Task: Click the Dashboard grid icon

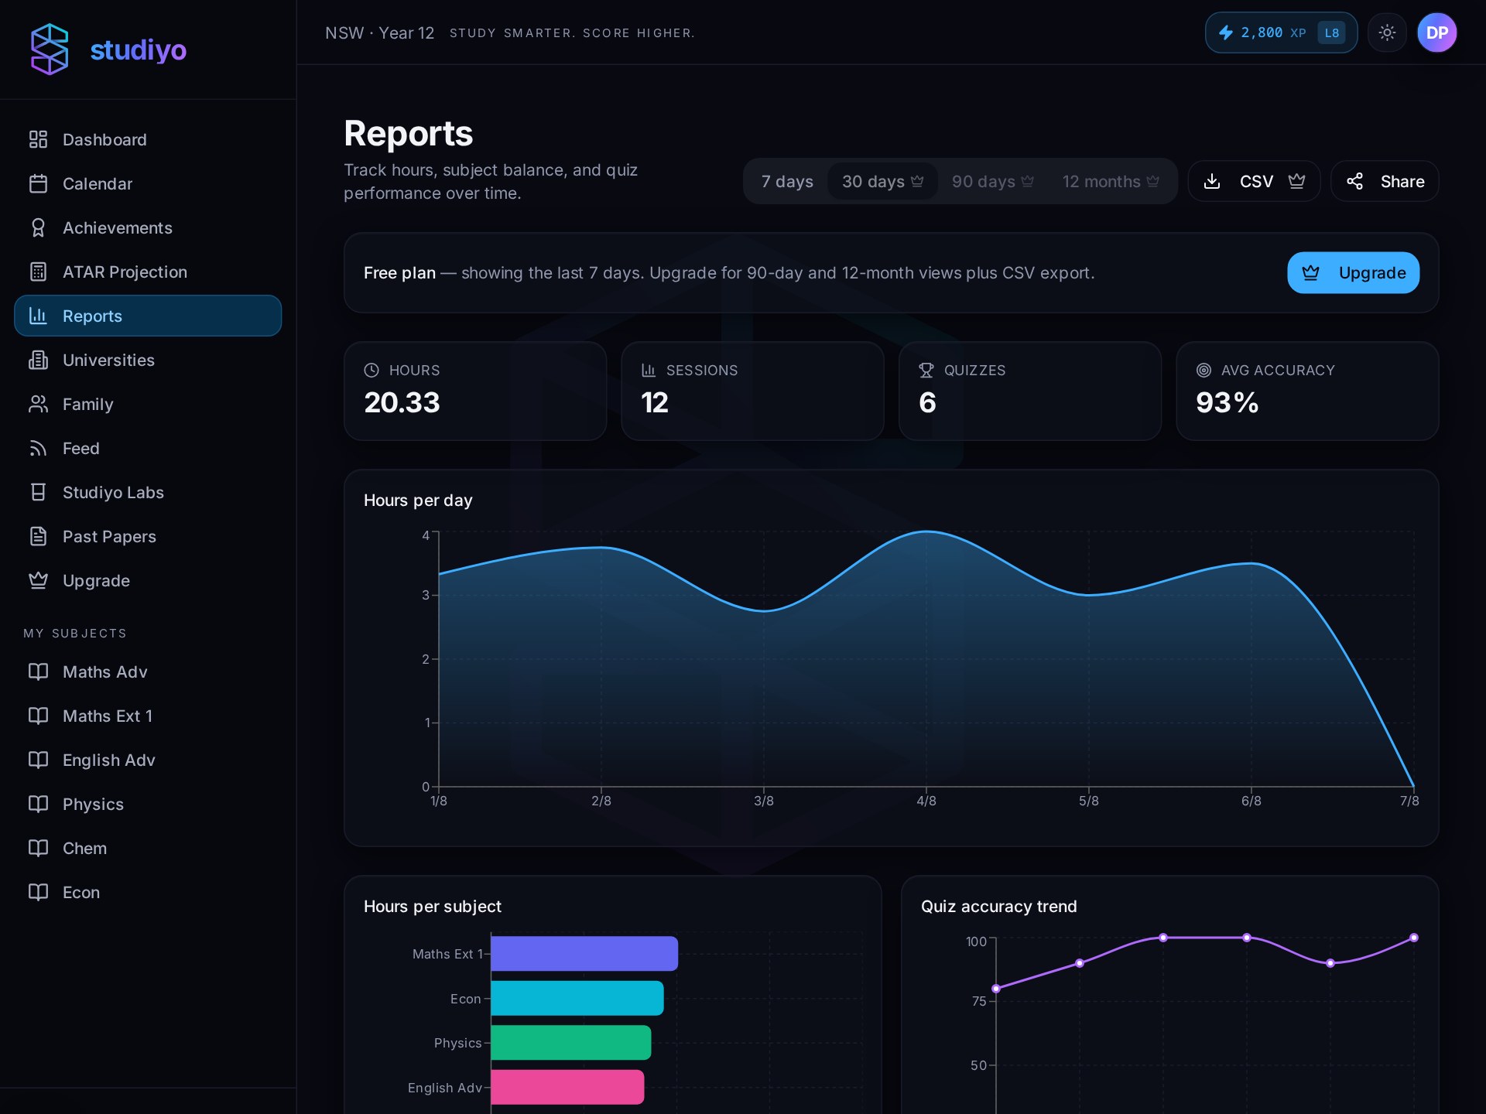Action: (38, 139)
